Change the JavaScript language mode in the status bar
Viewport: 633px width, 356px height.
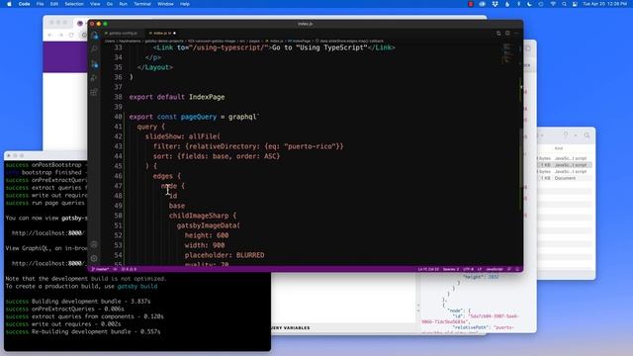click(x=495, y=269)
